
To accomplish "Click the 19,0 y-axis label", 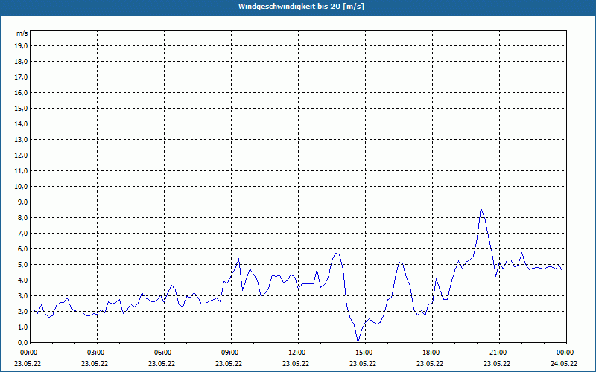I will pos(22,46).
